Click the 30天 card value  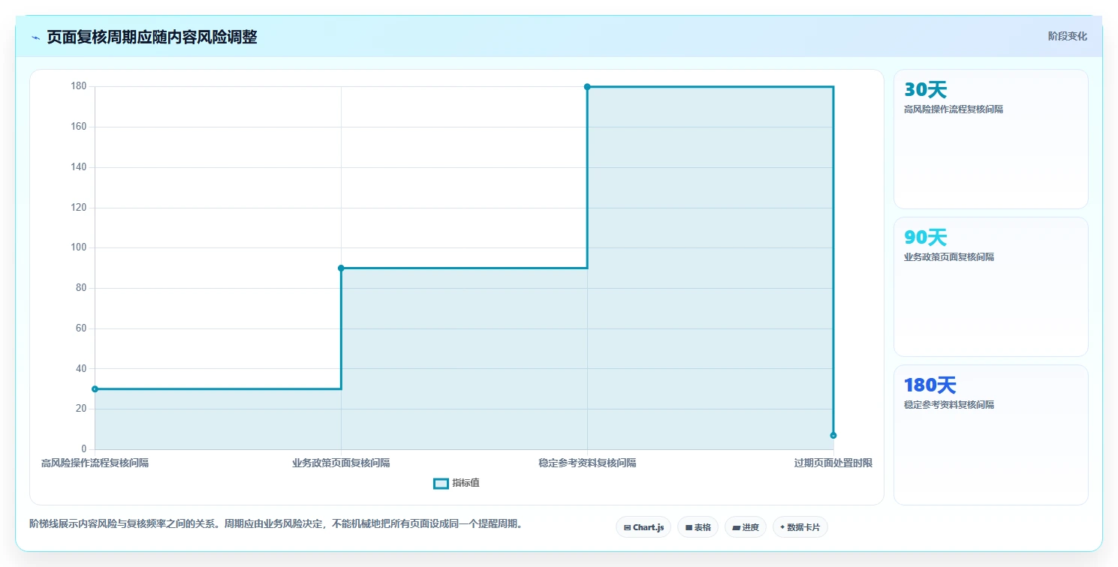click(926, 90)
